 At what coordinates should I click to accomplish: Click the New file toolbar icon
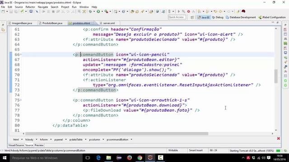pyautogui.click(x=3, y=12)
